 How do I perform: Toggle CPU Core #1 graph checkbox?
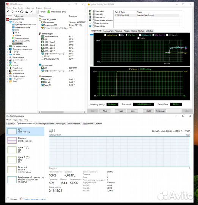(126, 35)
